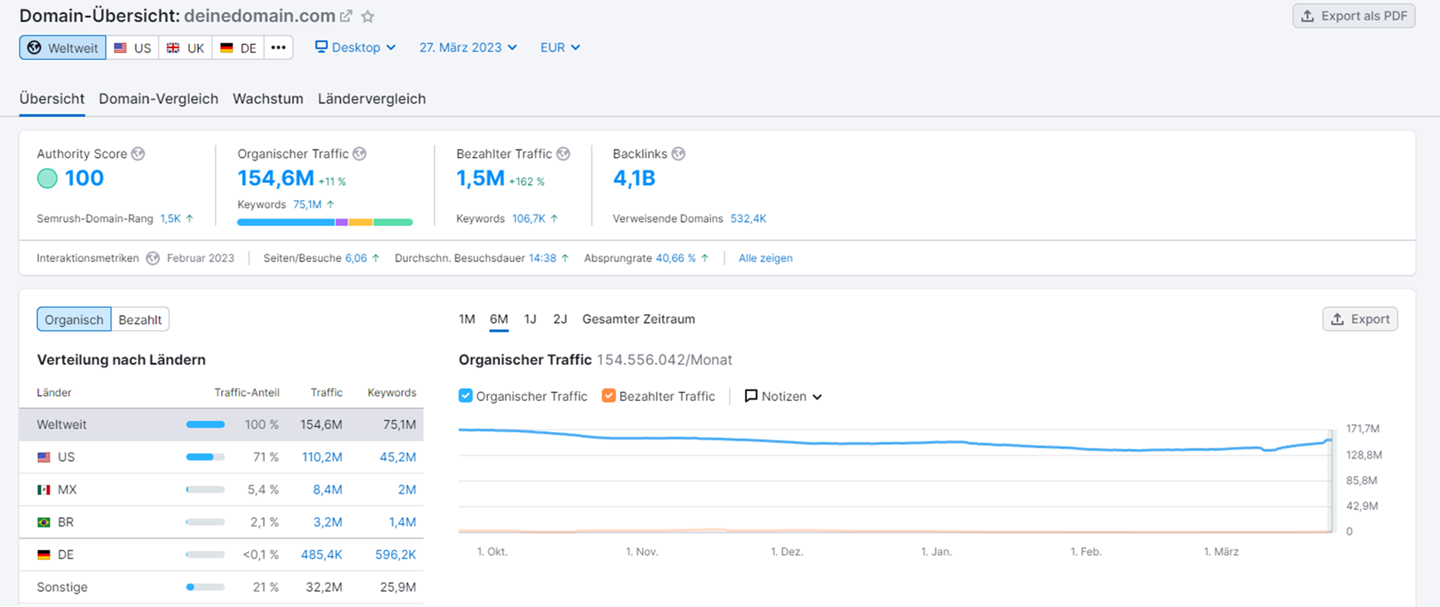This screenshot has height=607, width=1440.
Task: Click the Brazil flag in country table
Action: coord(44,522)
